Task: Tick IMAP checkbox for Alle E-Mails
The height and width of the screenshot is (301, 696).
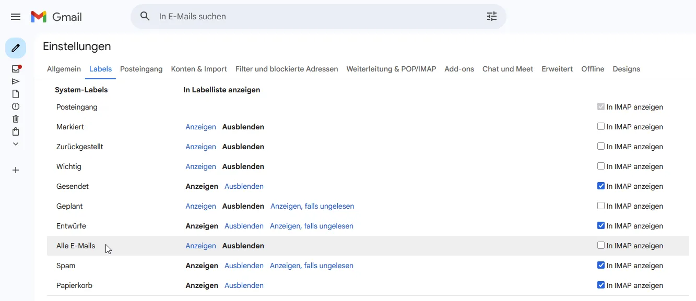Action: coord(601,246)
